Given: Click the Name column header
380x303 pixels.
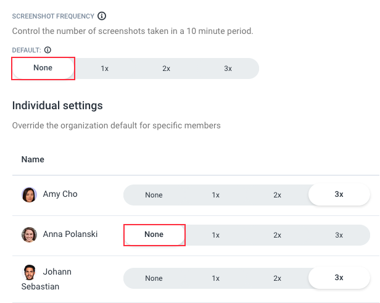Looking at the screenshot, I should [x=33, y=159].
